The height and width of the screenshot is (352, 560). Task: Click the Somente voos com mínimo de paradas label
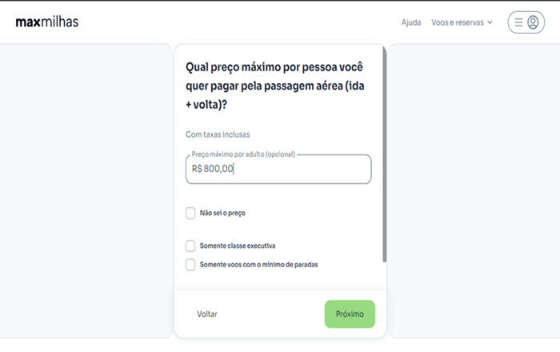click(264, 264)
